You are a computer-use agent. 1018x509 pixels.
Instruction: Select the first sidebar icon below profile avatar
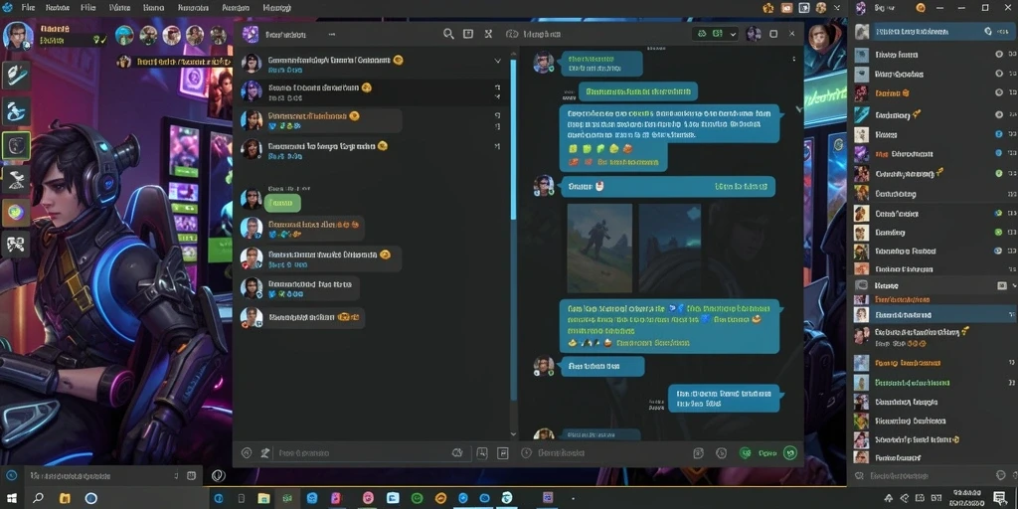(x=16, y=75)
